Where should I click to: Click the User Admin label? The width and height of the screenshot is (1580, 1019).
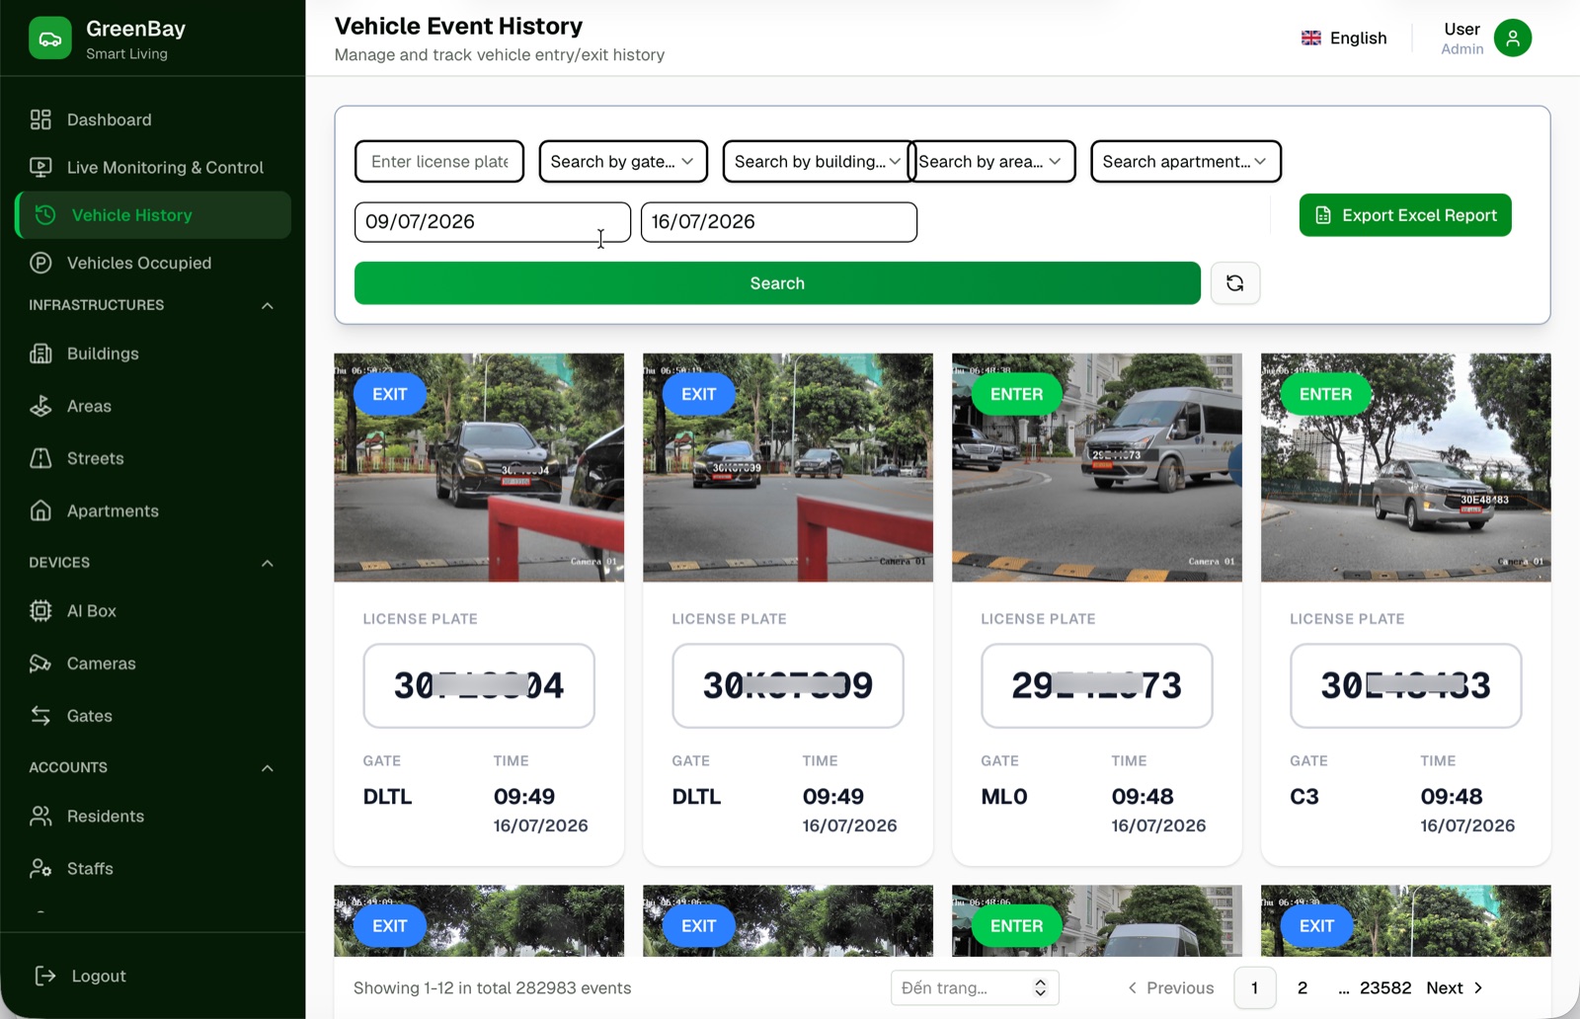coord(1461,38)
